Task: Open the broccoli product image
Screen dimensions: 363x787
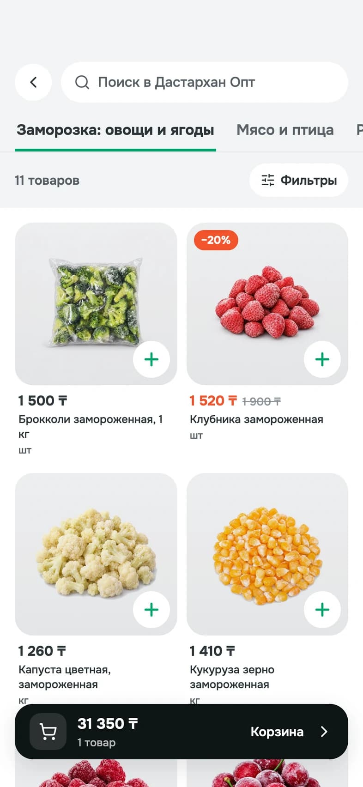Action: (96, 304)
